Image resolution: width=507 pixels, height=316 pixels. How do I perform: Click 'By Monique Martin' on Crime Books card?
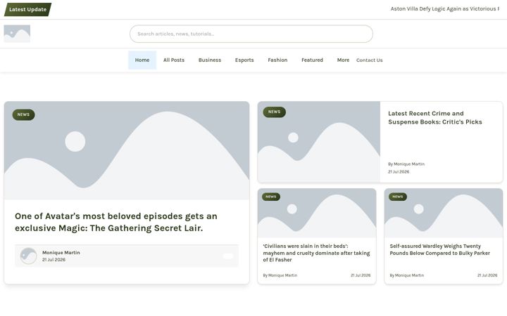click(406, 164)
